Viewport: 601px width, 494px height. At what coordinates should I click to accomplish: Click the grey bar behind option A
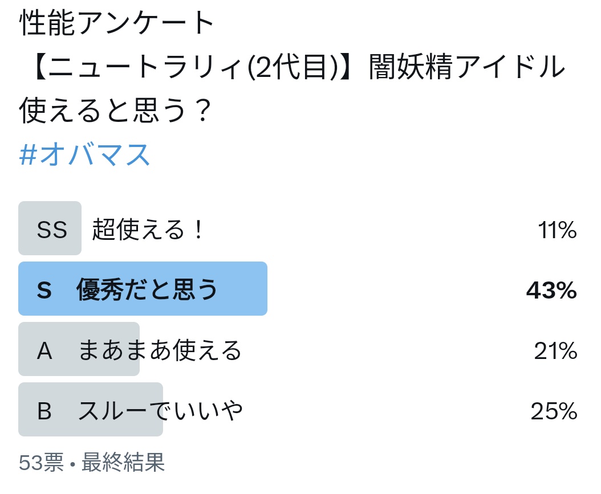point(79,349)
